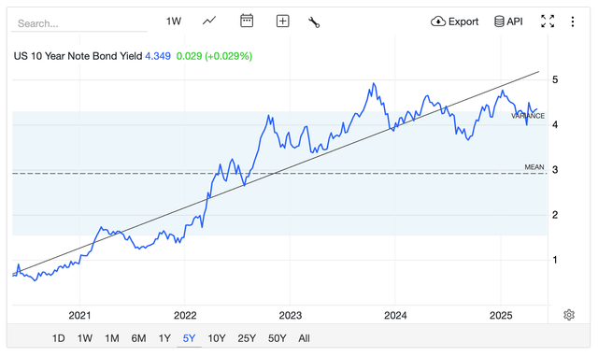Click the y-axis value 1
This screenshot has height=356, width=598.
tap(555, 260)
